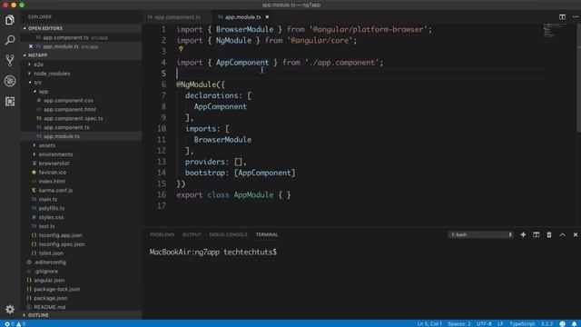Open styles.css file
Viewport: 581px width, 327px height.
(52, 217)
